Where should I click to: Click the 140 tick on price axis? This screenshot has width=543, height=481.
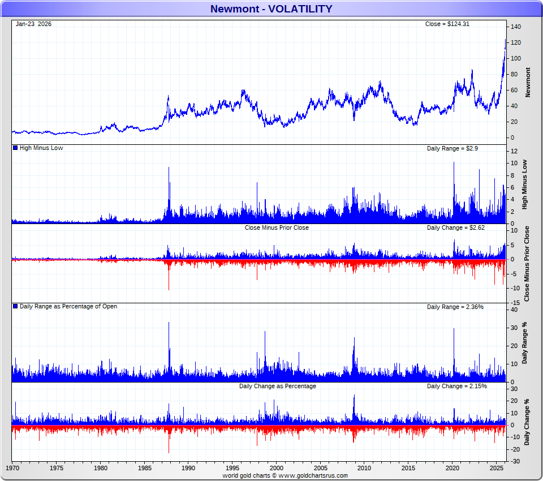516,27
